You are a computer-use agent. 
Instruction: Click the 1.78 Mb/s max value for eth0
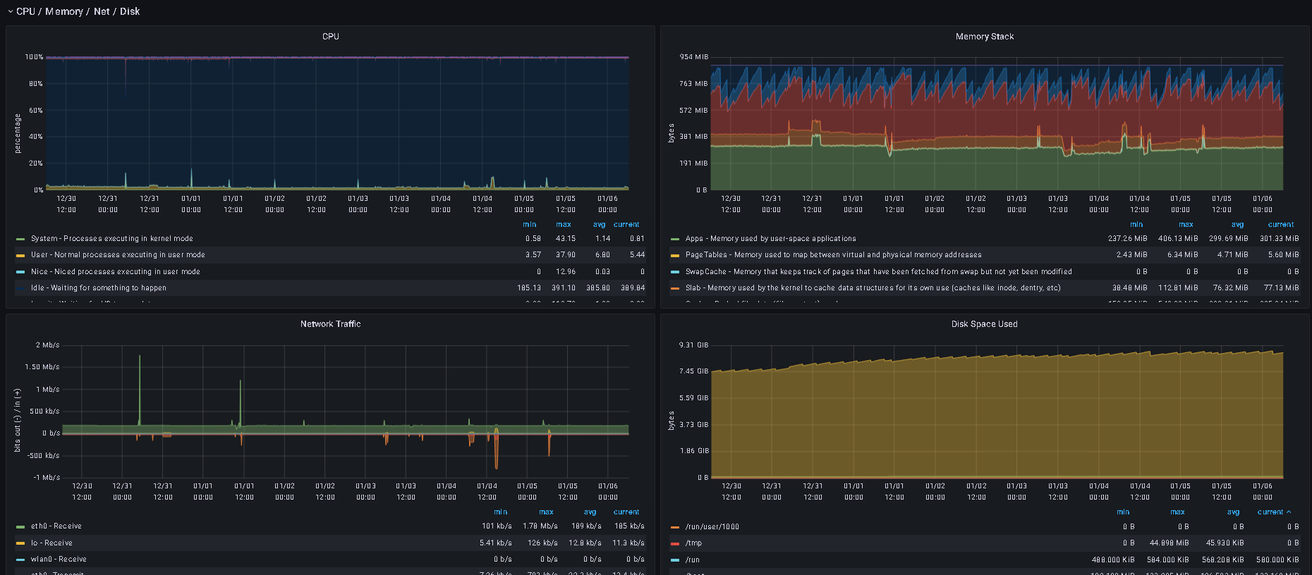tap(540, 526)
